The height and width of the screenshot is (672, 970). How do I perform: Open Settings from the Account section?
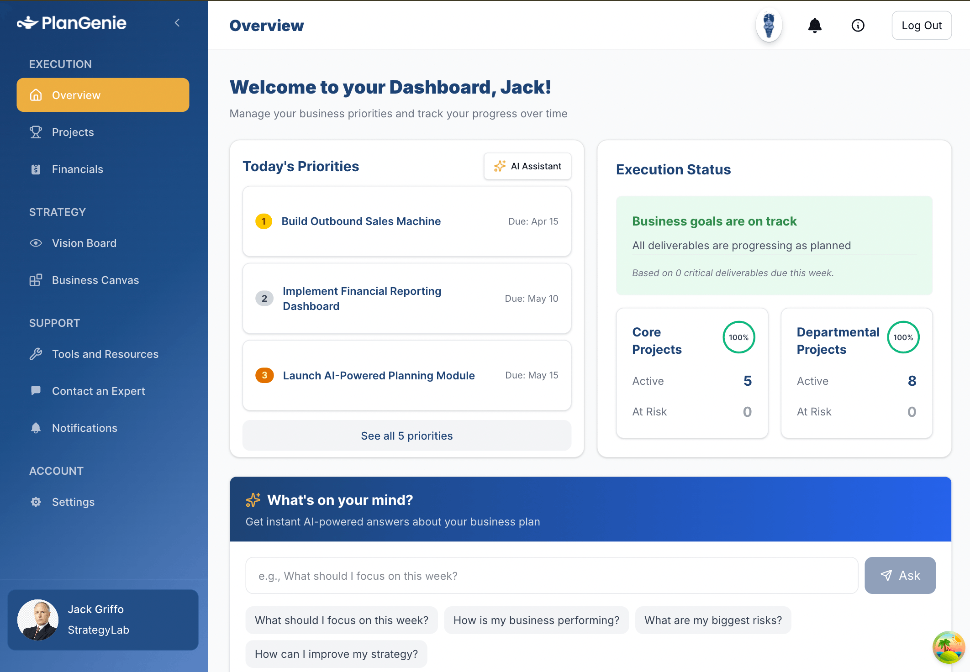click(x=73, y=502)
